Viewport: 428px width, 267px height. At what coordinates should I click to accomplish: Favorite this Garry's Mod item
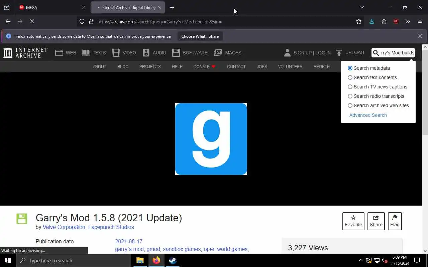353,221
